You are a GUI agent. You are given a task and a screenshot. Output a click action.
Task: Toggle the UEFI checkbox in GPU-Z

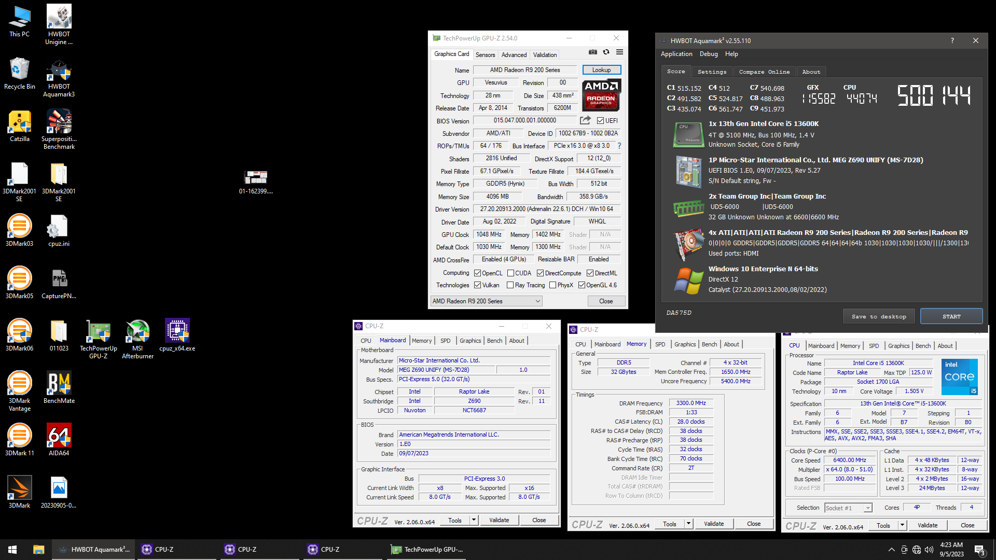click(600, 120)
